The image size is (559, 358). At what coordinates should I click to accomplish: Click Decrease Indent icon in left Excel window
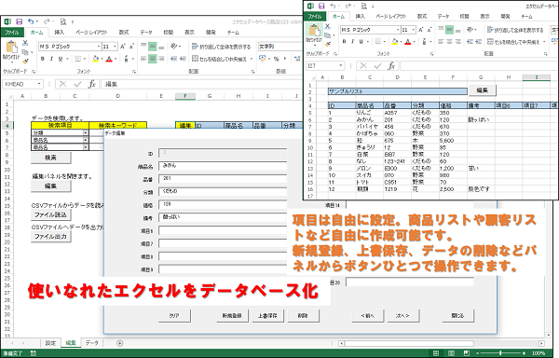coord(173,59)
